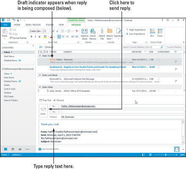Collapse the Date: Last Week group
The image size is (186, 169).
coord(40,75)
